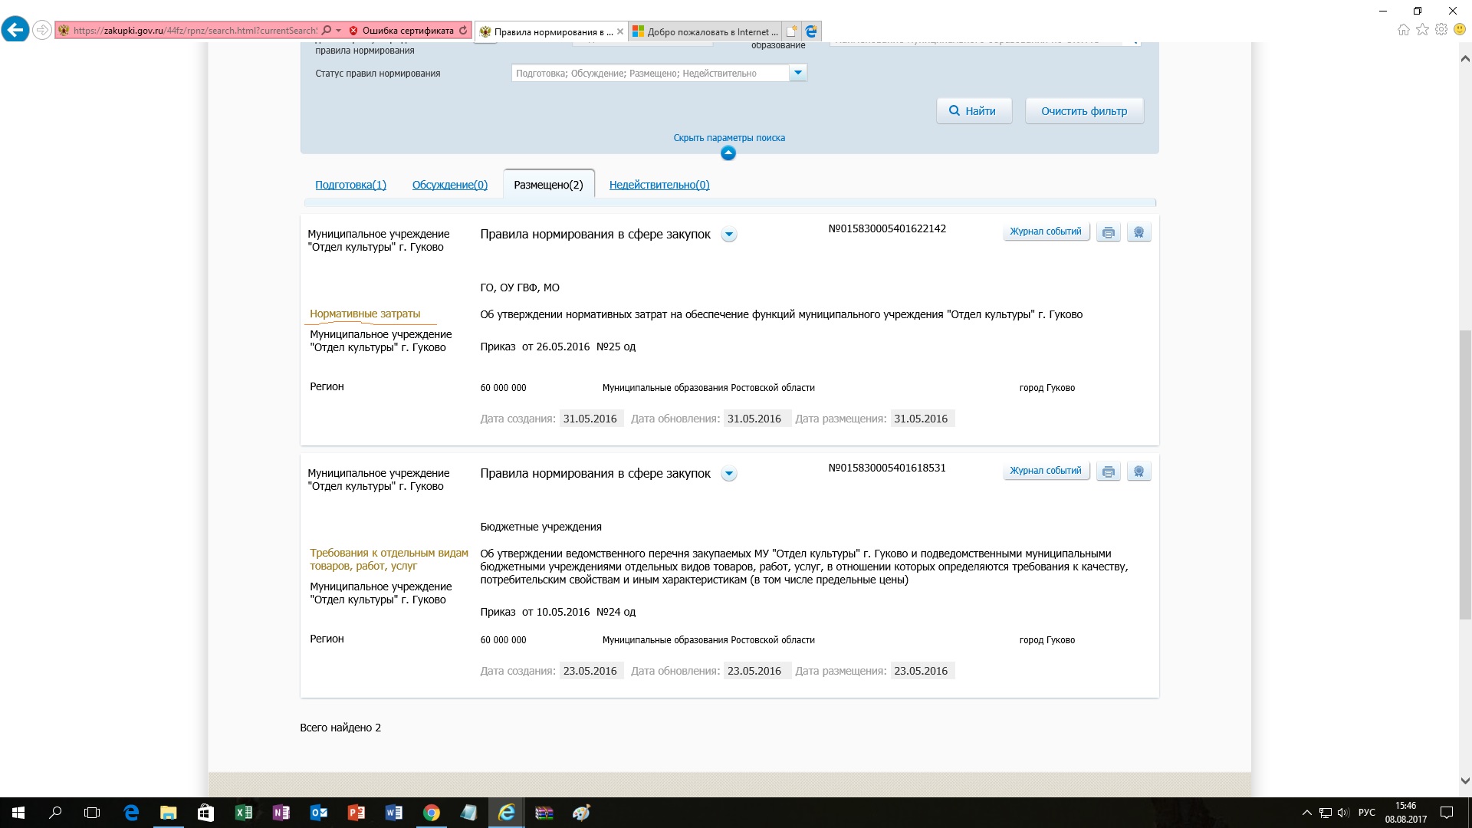Screen dimensions: 1472x828
Task: Switch to the Недействительно(0) tab
Action: [659, 185]
